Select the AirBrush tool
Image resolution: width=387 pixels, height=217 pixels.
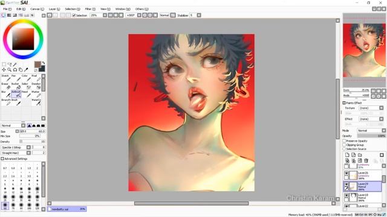coord(16,94)
